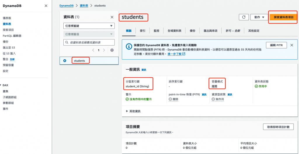The height and width of the screenshot is (154, 299).
Task: Open 資訊 link beside 一般資訊
Action: click(144, 70)
